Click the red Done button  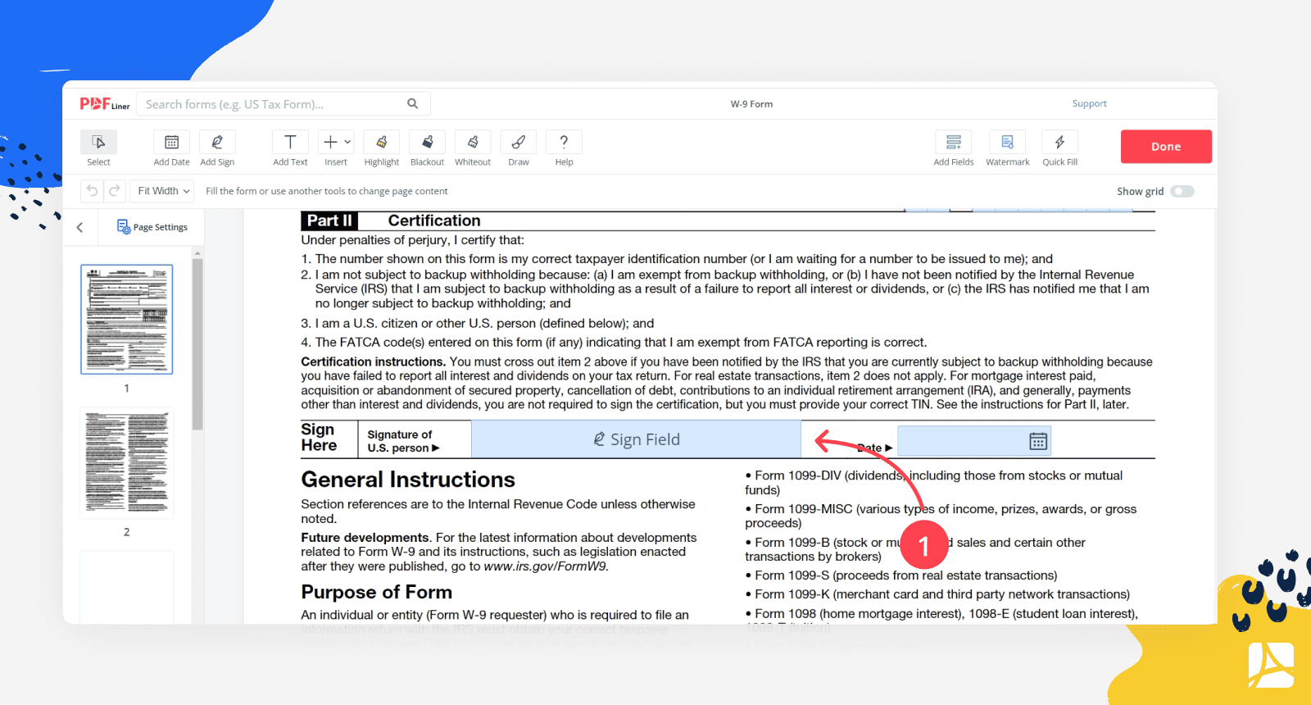pyautogui.click(x=1166, y=147)
